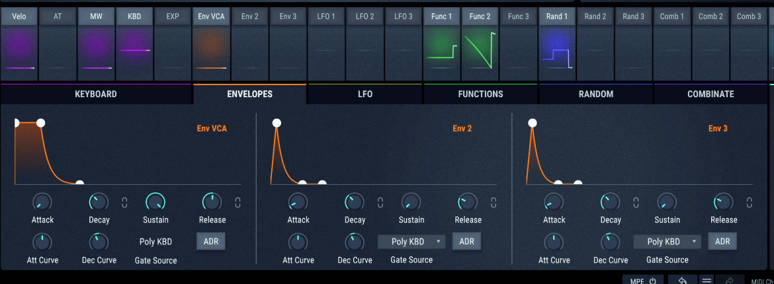Toggle ADR mode on Env 3
The image size is (774, 284).
[x=722, y=241]
